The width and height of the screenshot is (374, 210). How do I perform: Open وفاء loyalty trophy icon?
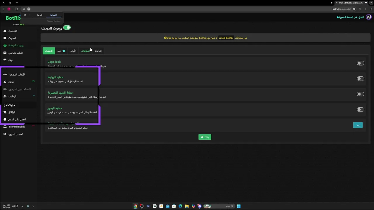pos(5,60)
